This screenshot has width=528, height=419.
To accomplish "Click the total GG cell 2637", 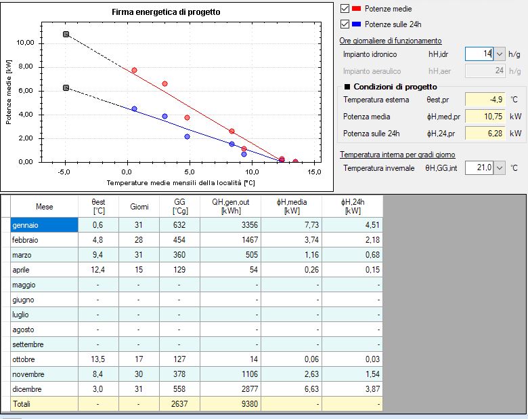I will pos(179,403).
